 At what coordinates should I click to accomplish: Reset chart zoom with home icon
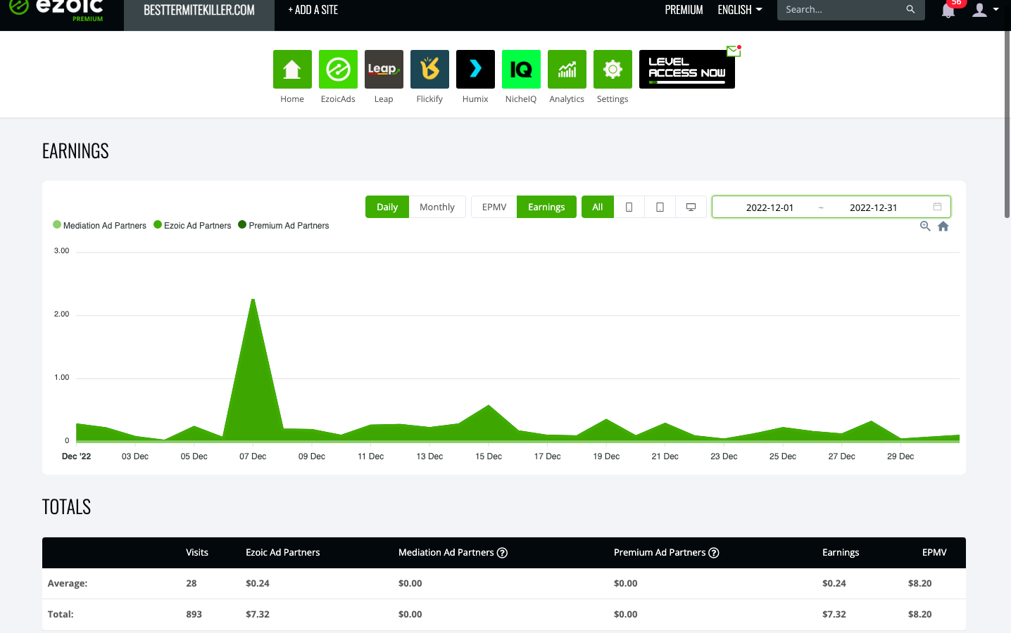[x=943, y=226]
